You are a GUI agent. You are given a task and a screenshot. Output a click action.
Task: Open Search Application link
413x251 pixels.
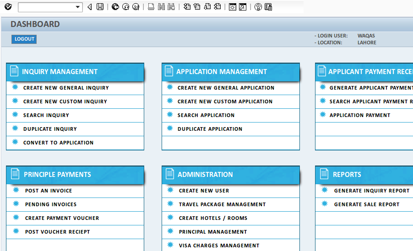point(206,115)
